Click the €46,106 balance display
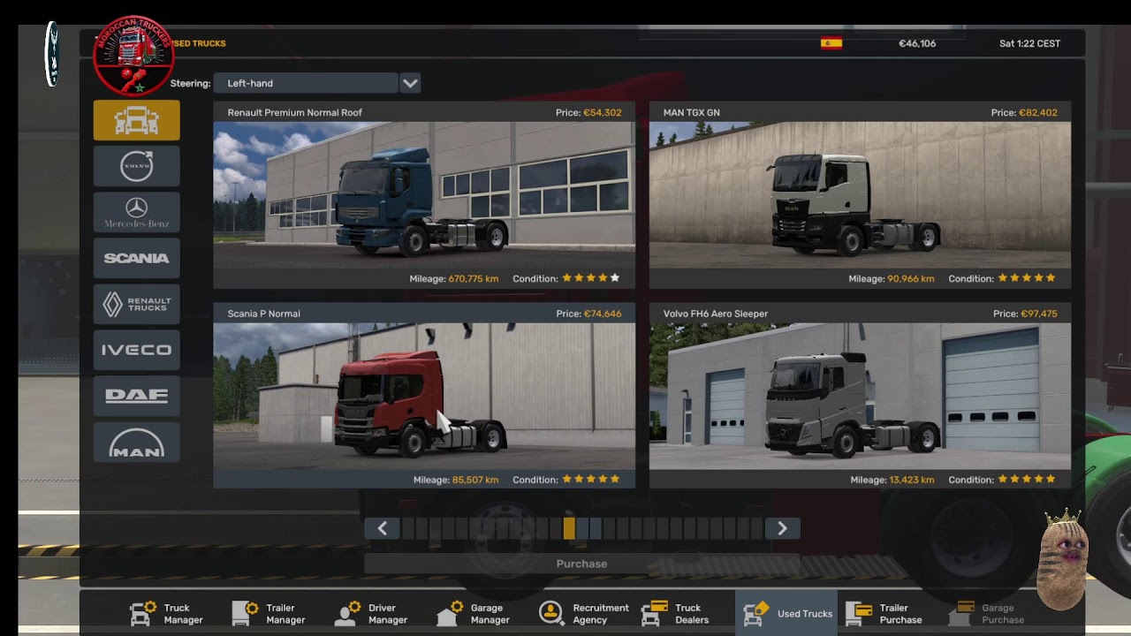1131x636 pixels. pos(917,43)
